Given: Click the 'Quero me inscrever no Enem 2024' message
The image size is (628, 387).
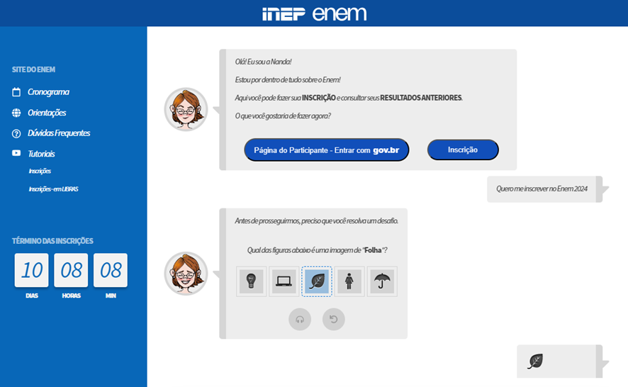Looking at the screenshot, I should tap(542, 189).
